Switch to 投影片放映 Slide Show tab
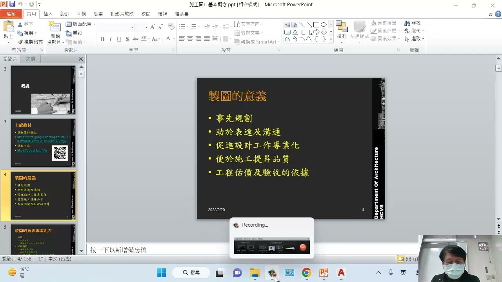The width and height of the screenshot is (502, 282). pyautogui.click(x=122, y=14)
